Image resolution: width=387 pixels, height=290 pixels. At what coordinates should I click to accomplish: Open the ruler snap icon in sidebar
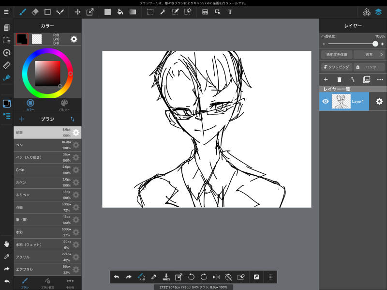tap(7, 65)
